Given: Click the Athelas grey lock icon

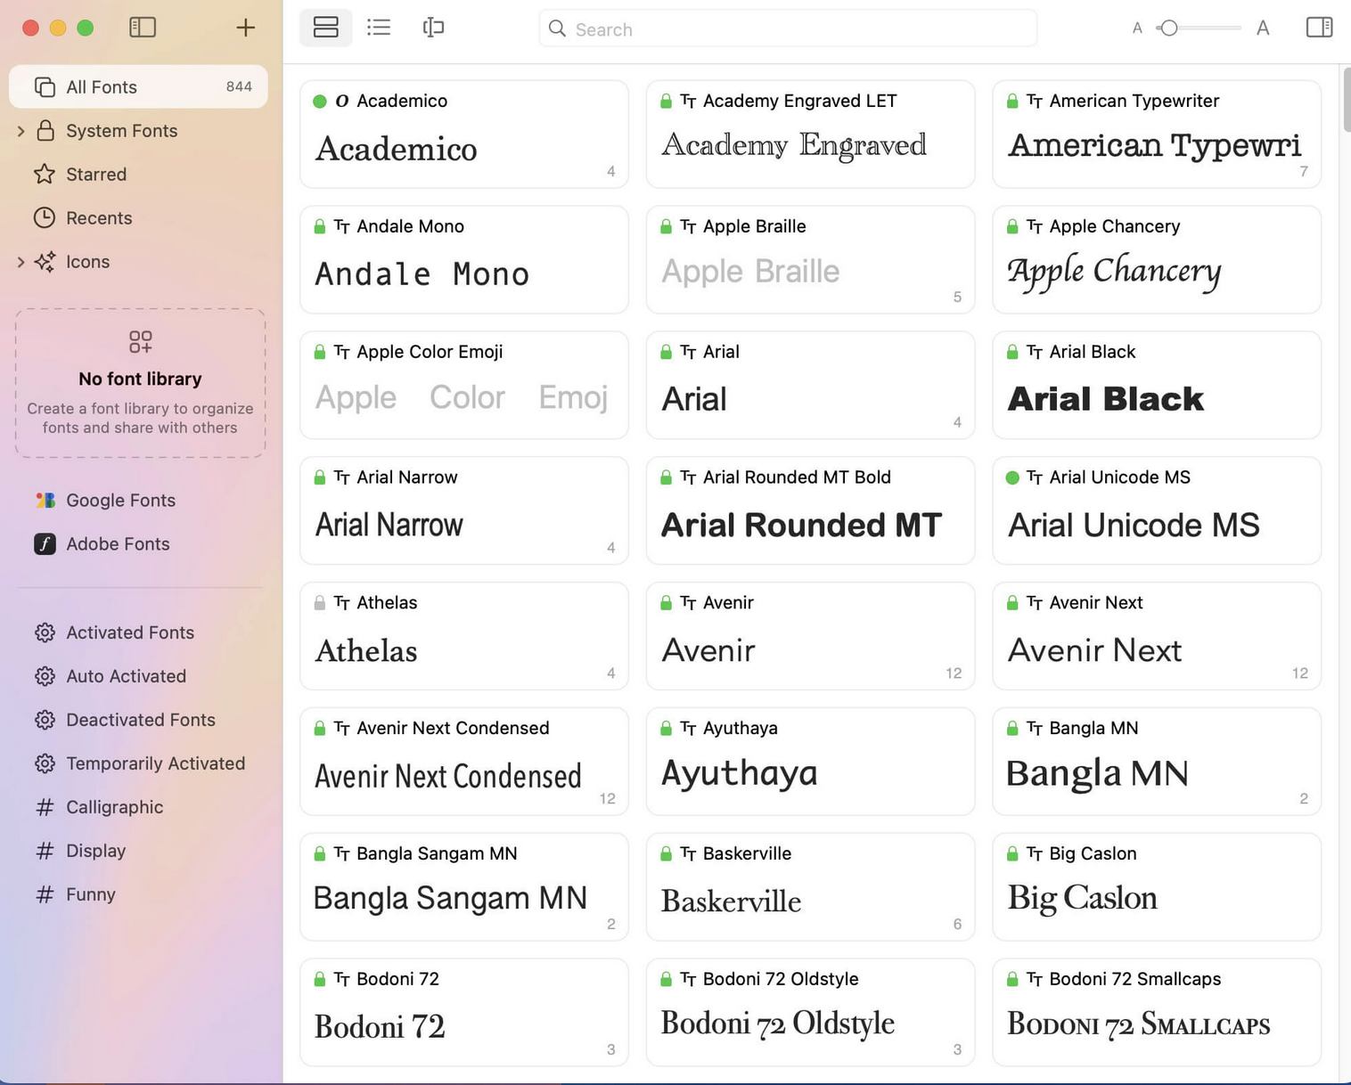Looking at the screenshot, I should (320, 603).
